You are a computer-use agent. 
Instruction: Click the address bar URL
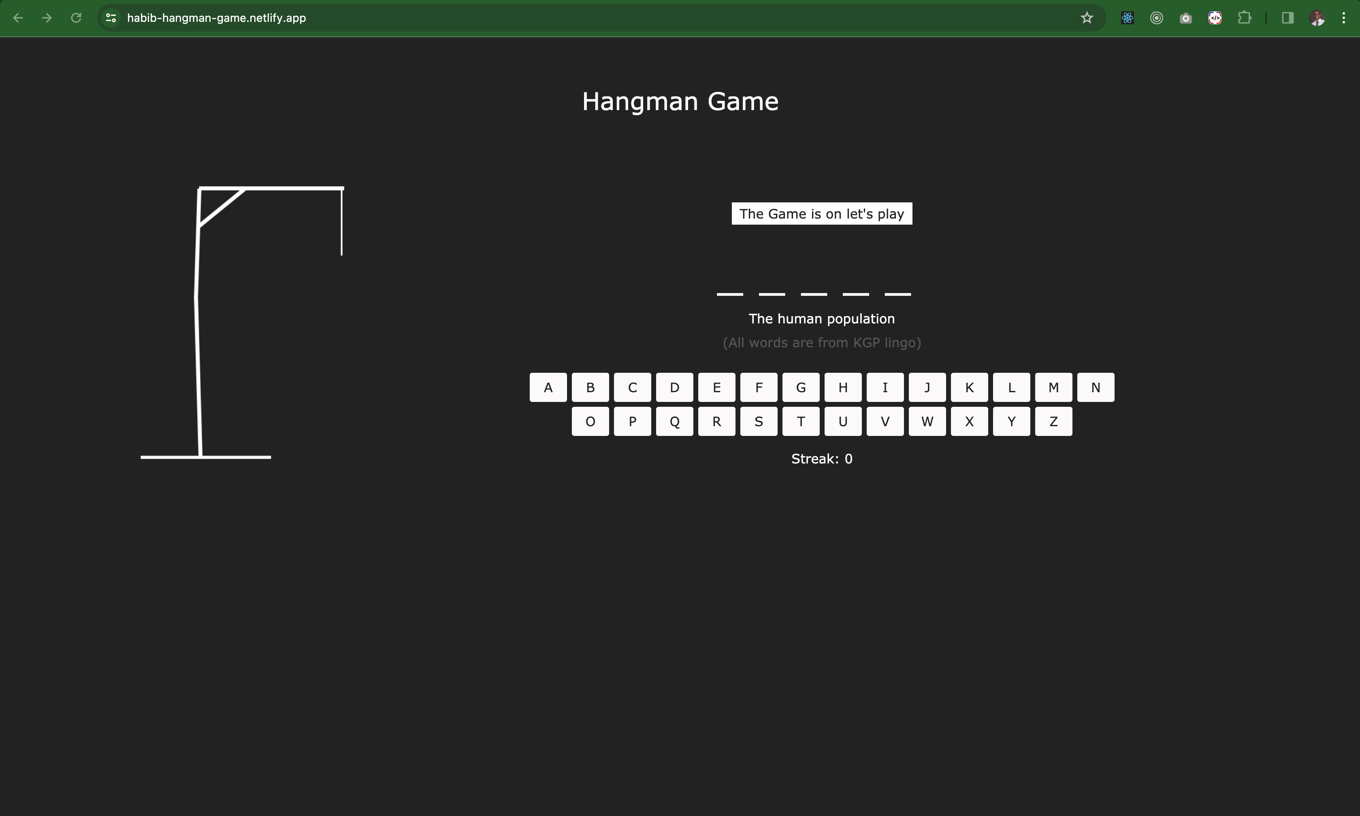pos(217,18)
